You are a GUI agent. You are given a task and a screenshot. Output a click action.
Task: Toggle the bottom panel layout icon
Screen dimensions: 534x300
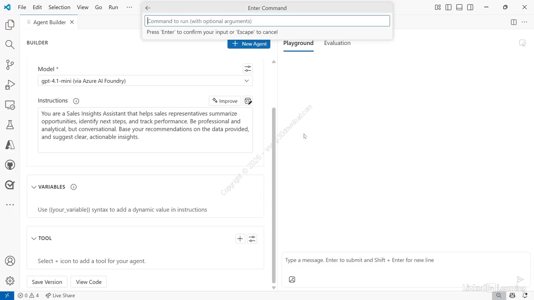tap(459, 7)
